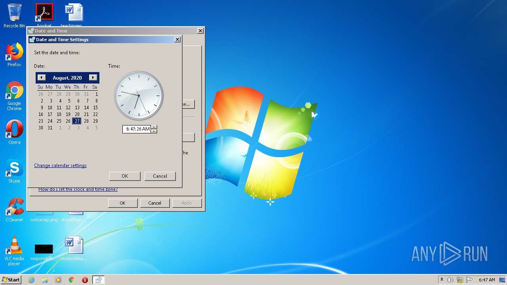Screen dimensions: 507x285
Task: Click OK in the Date and Time window
Action: coord(122,203)
